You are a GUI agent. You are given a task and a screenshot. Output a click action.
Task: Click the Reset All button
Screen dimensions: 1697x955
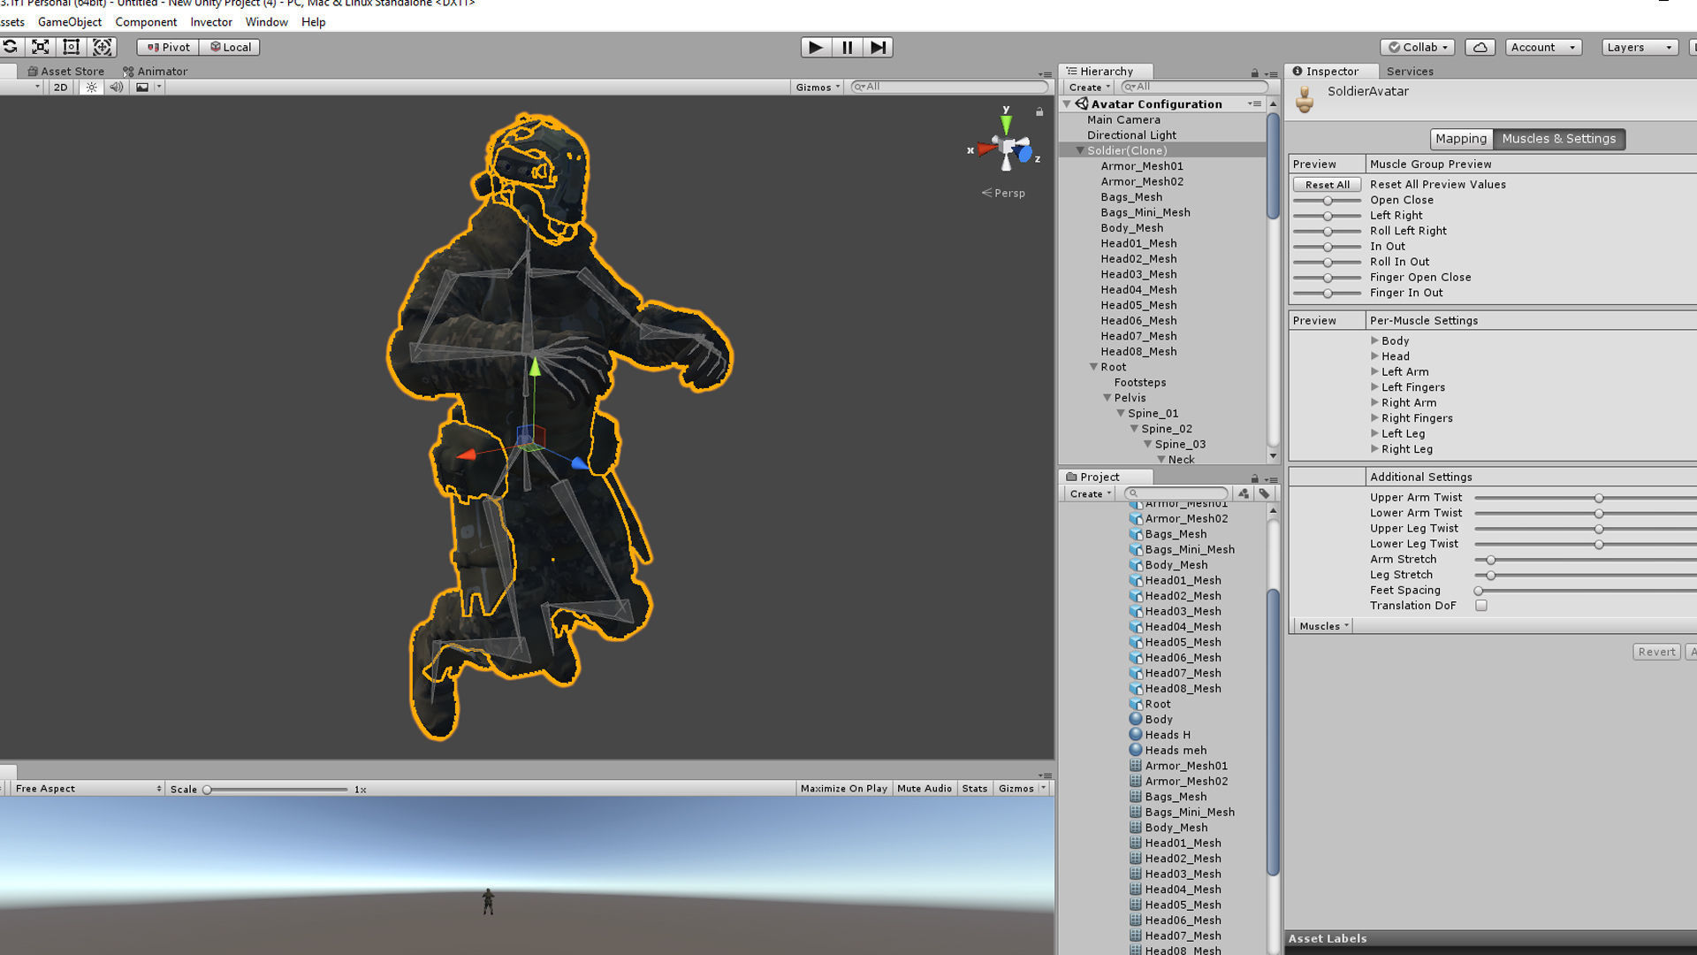click(1327, 185)
